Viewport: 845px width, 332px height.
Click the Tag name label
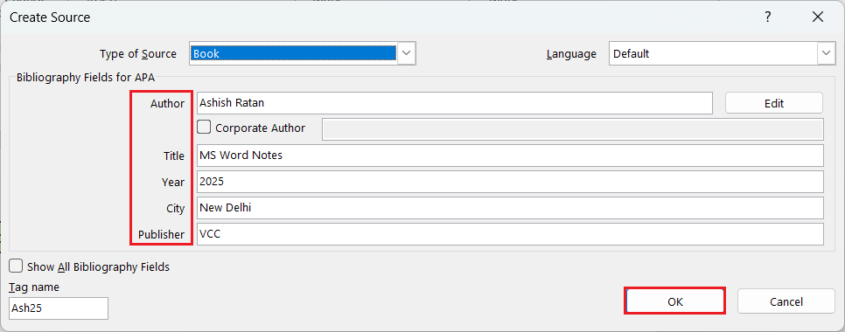click(34, 287)
